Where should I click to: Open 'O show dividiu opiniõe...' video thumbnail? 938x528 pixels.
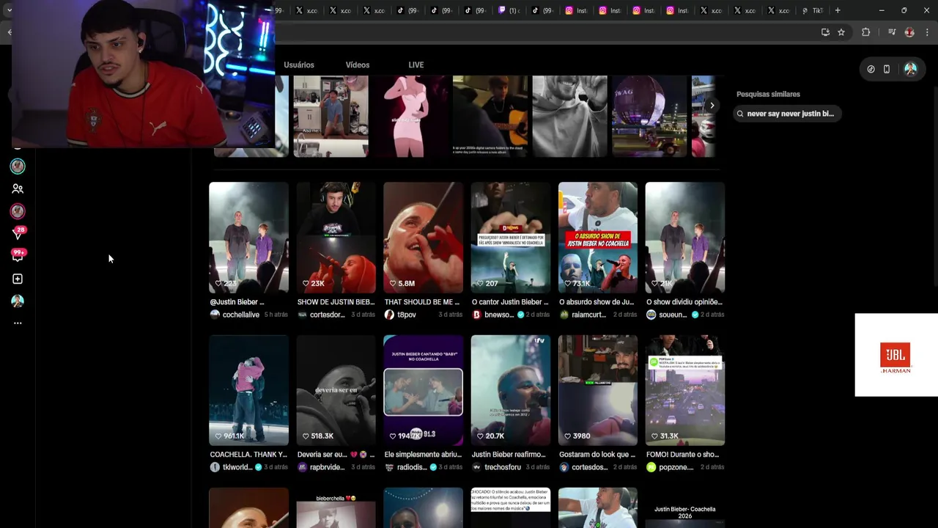point(684,238)
